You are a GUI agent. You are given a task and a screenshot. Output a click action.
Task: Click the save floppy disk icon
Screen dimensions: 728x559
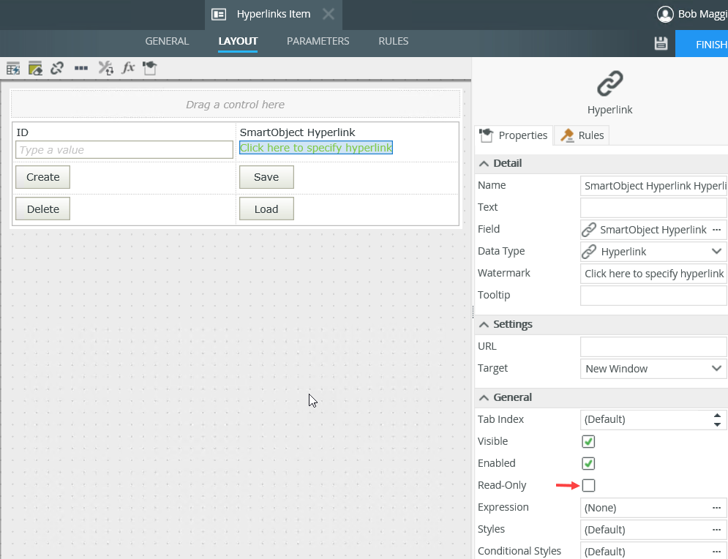point(661,43)
